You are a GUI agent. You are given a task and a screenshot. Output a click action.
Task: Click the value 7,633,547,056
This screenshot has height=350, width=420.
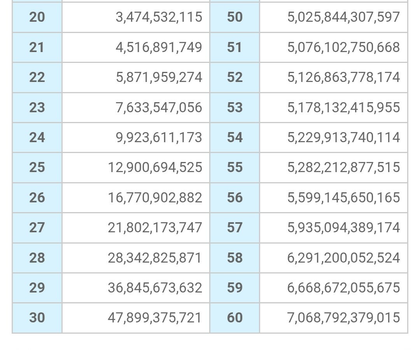pos(159,108)
